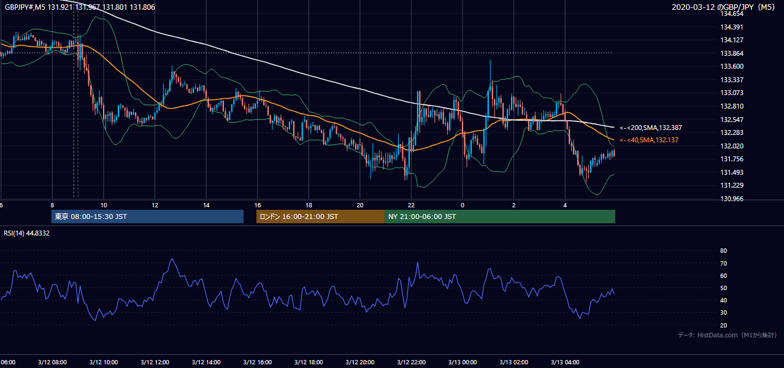Click the HistData.com data source credit

[728, 335]
